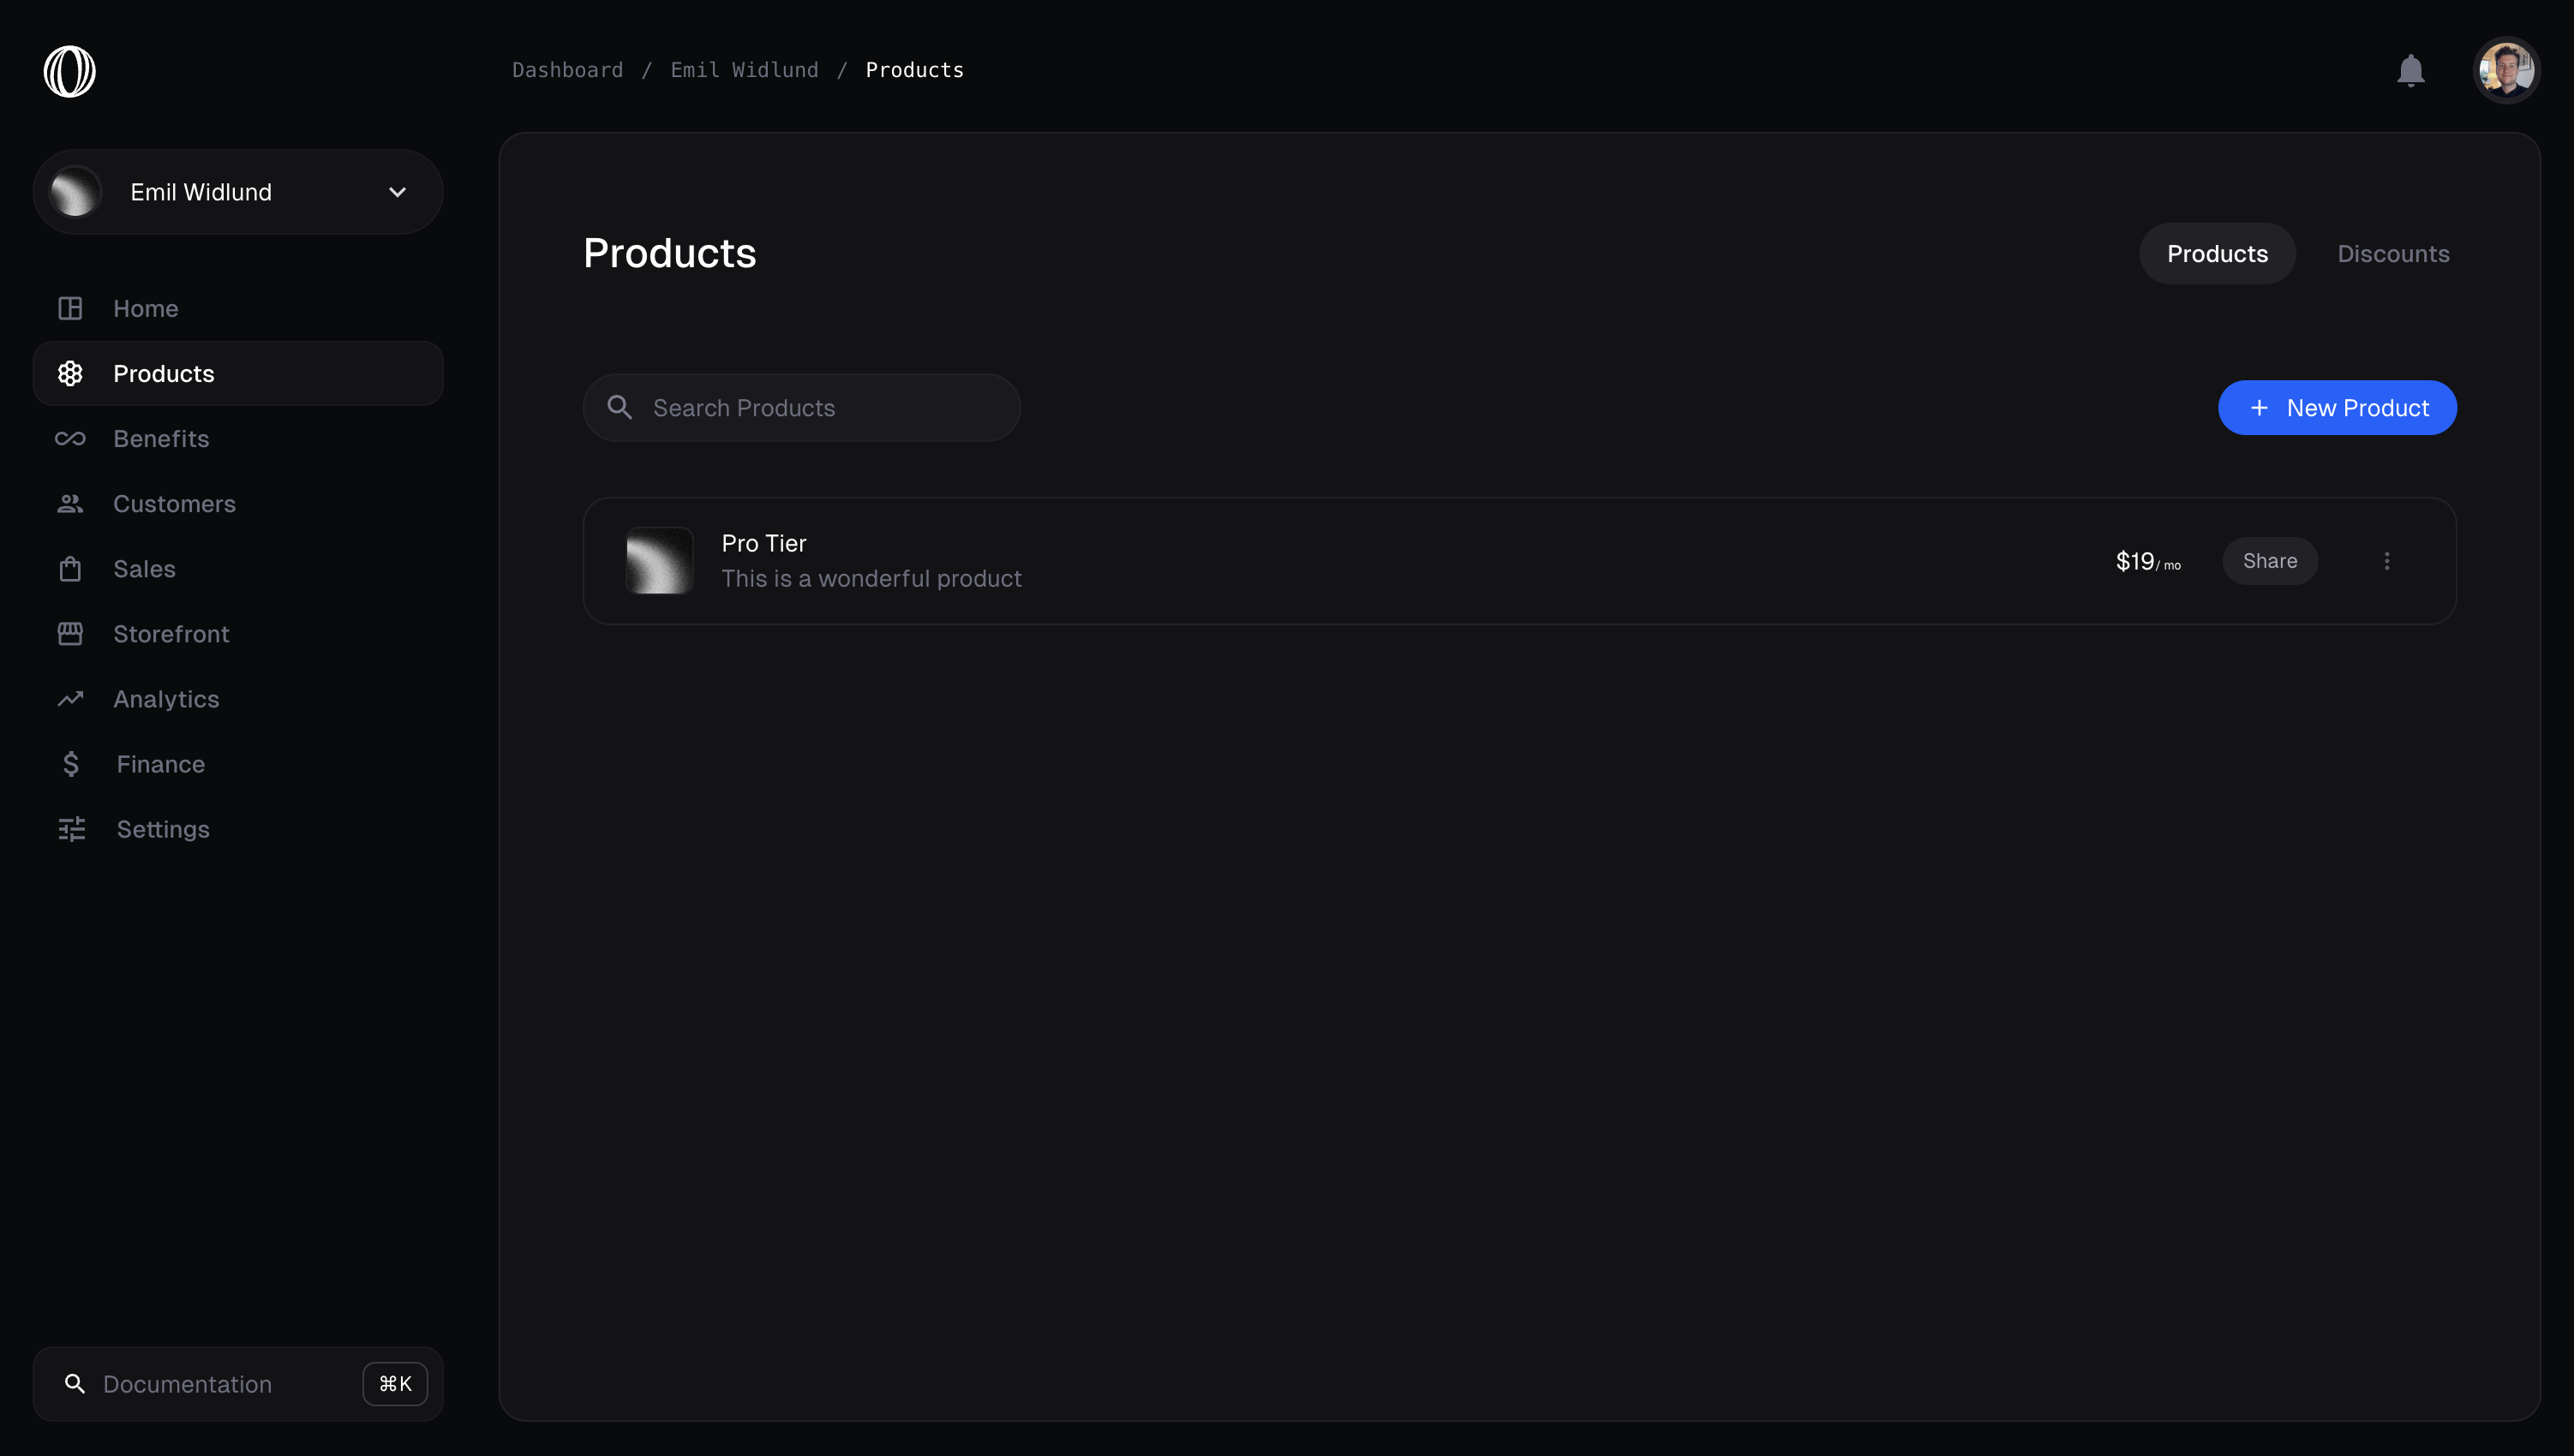Viewport: 2574px width, 1456px height.
Task: Switch to the Discounts tab
Action: [2393, 253]
